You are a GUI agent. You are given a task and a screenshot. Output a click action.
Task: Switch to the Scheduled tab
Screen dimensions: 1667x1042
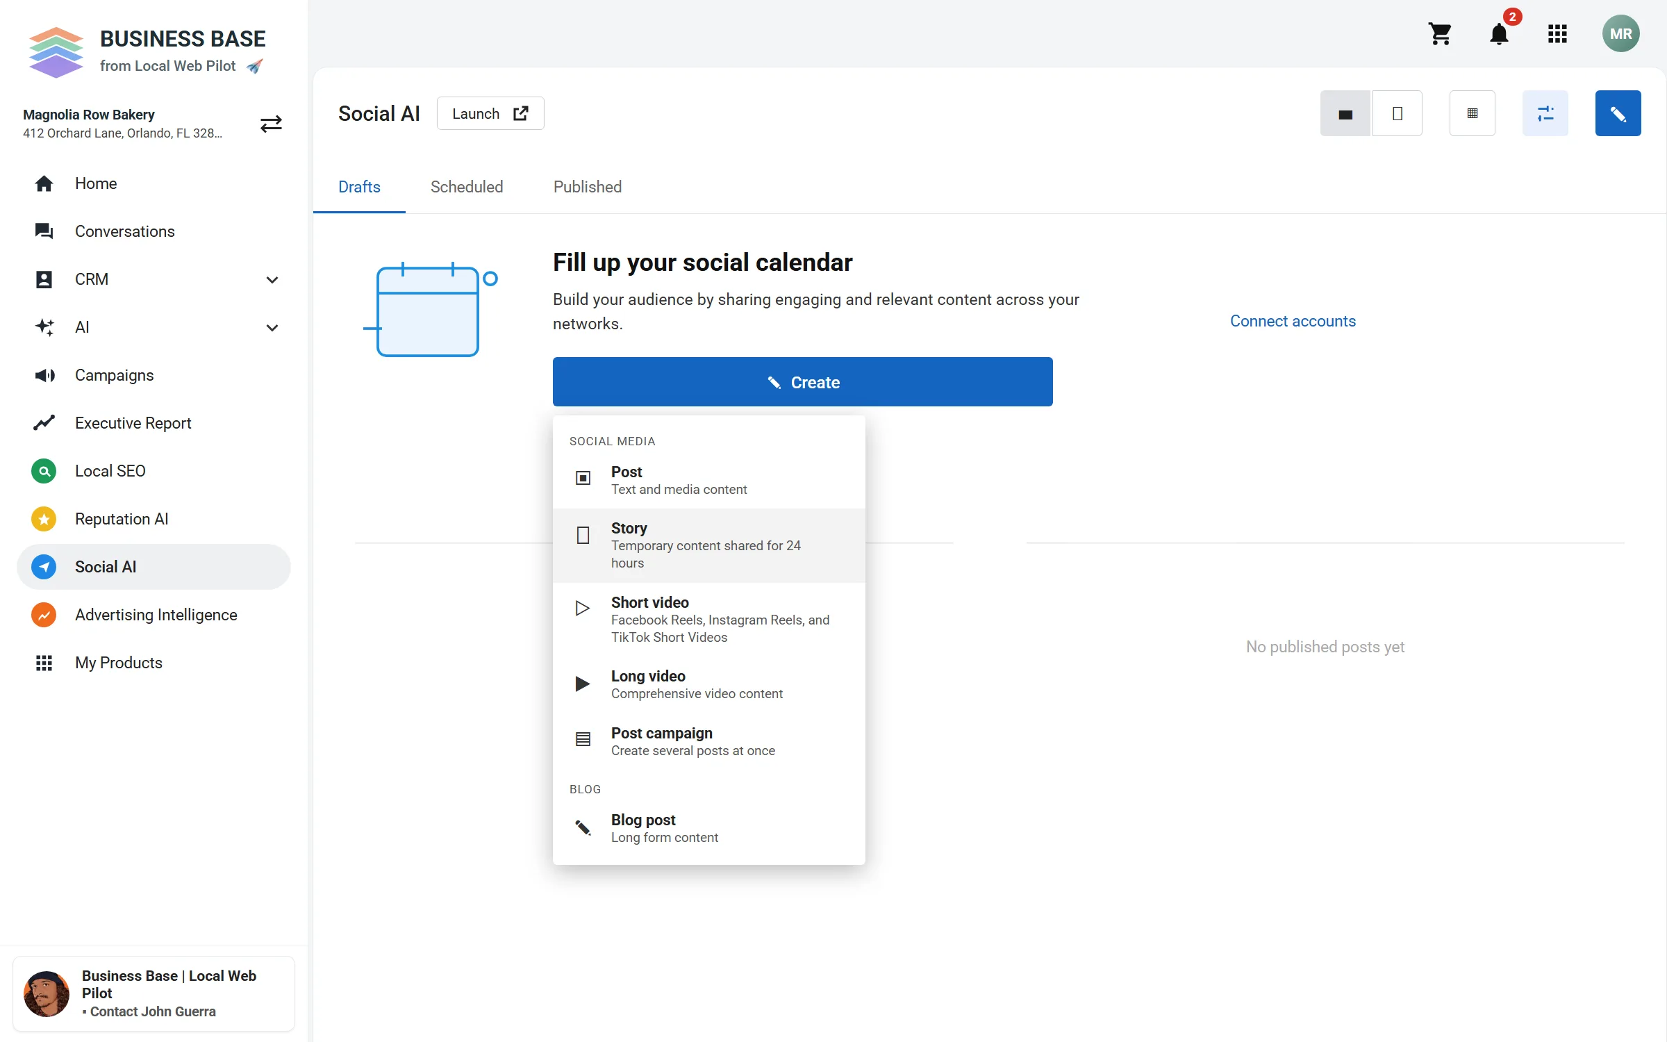(x=467, y=187)
